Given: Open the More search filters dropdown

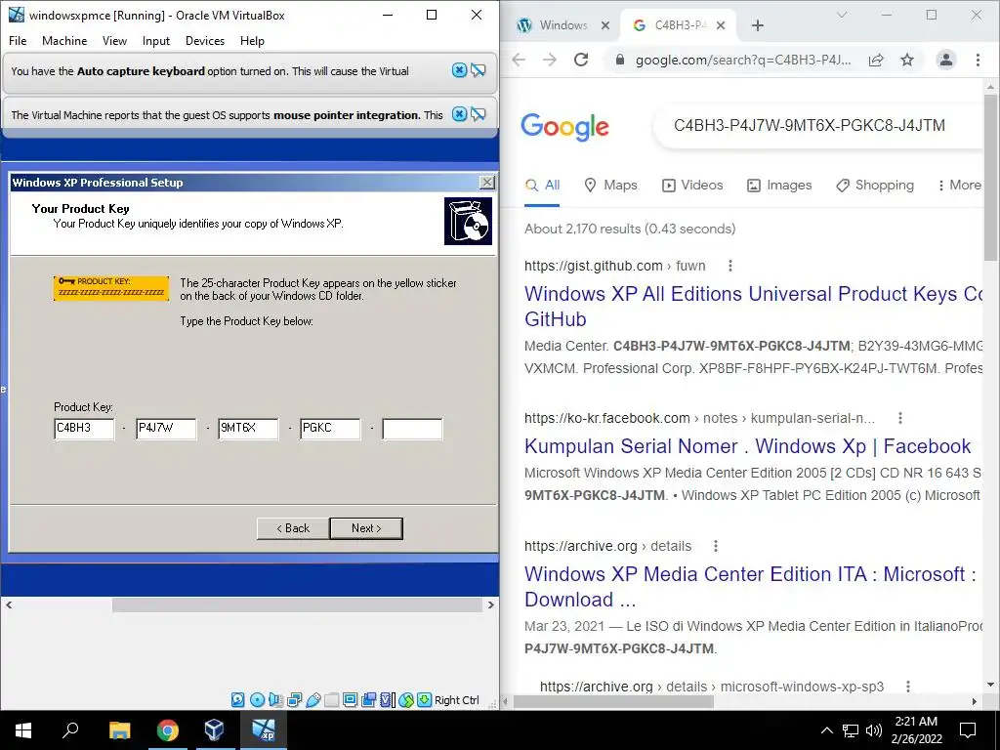Looking at the screenshot, I should click(959, 185).
